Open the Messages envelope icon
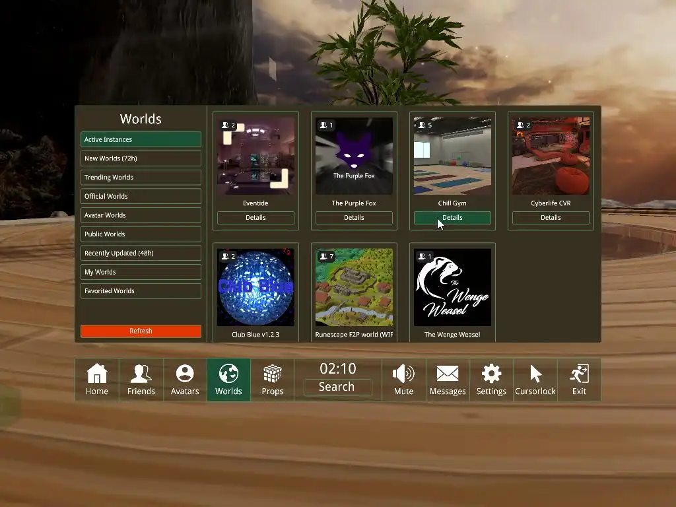The height and width of the screenshot is (507, 676). tap(448, 374)
